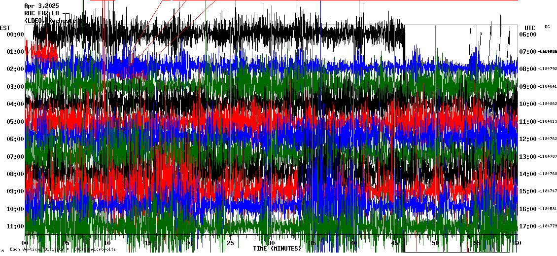This screenshot has width=557, height=256.
Task: Select the 10 minute tick label
Action: [107, 243]
